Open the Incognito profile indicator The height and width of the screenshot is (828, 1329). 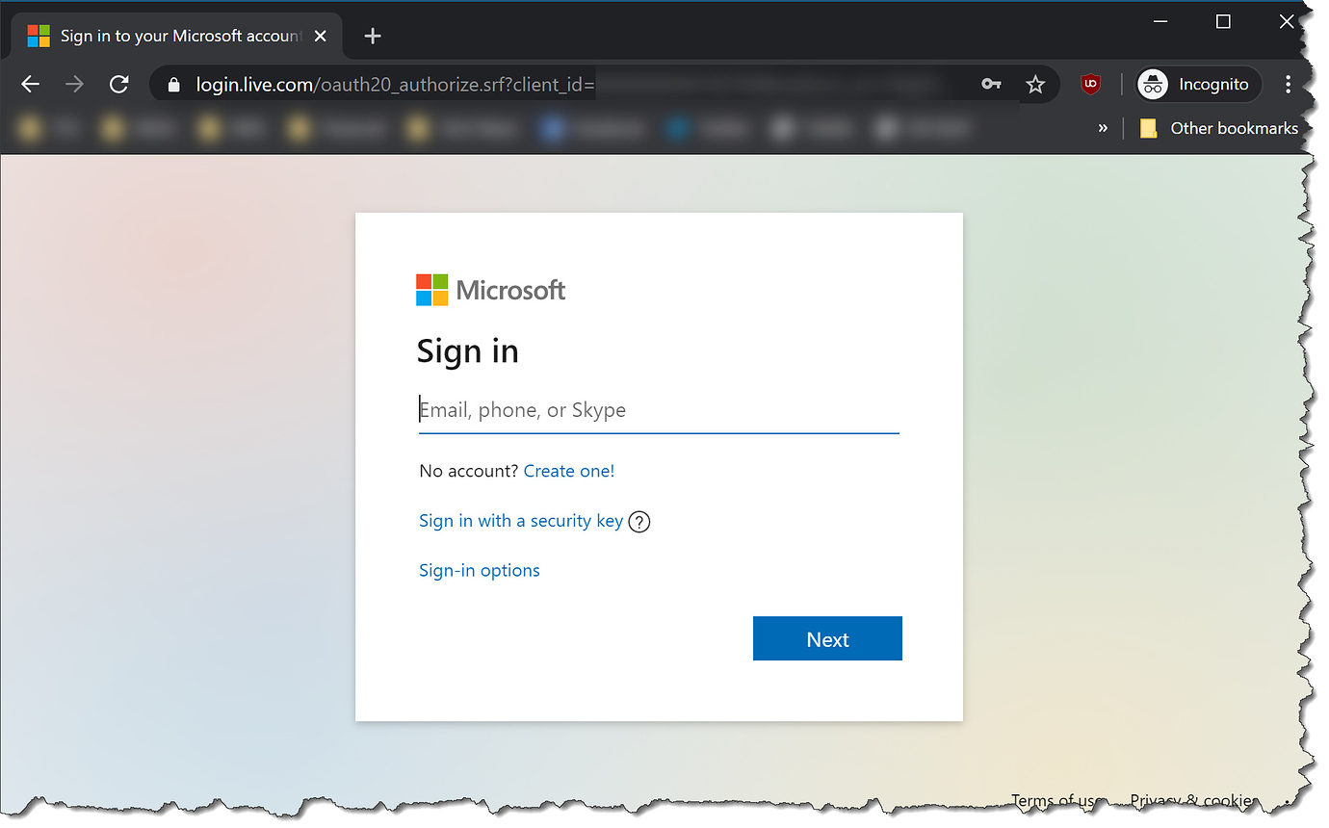tap(1197, 85)
